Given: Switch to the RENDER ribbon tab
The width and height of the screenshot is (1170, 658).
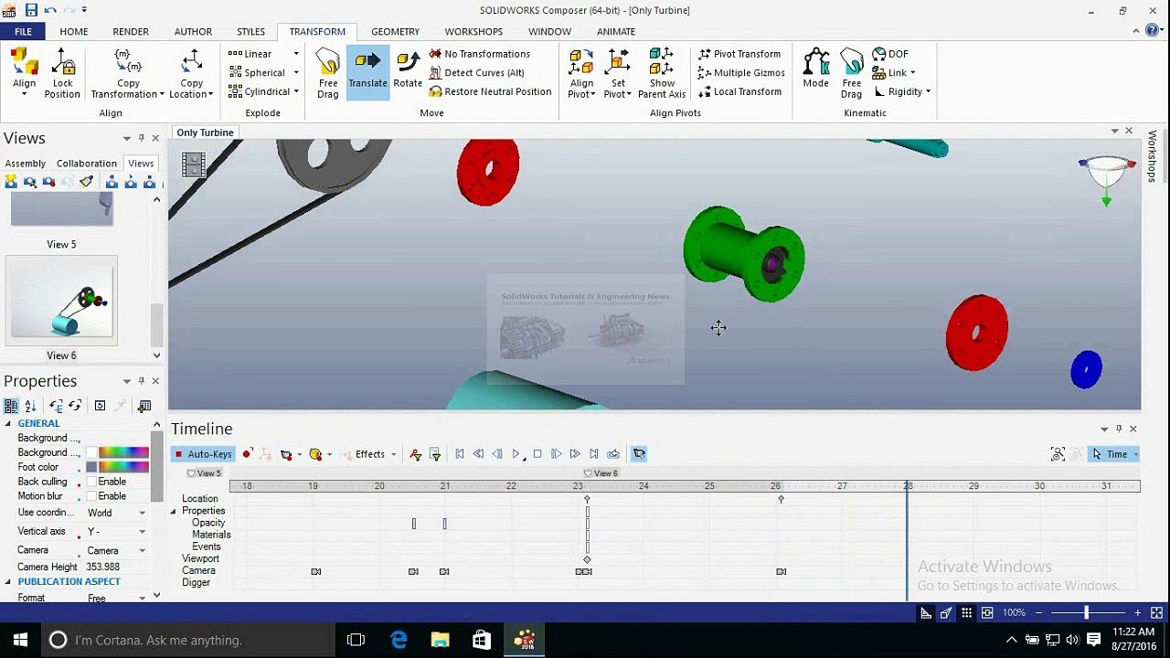Looking at the screenshot, I should pos(131,31).
